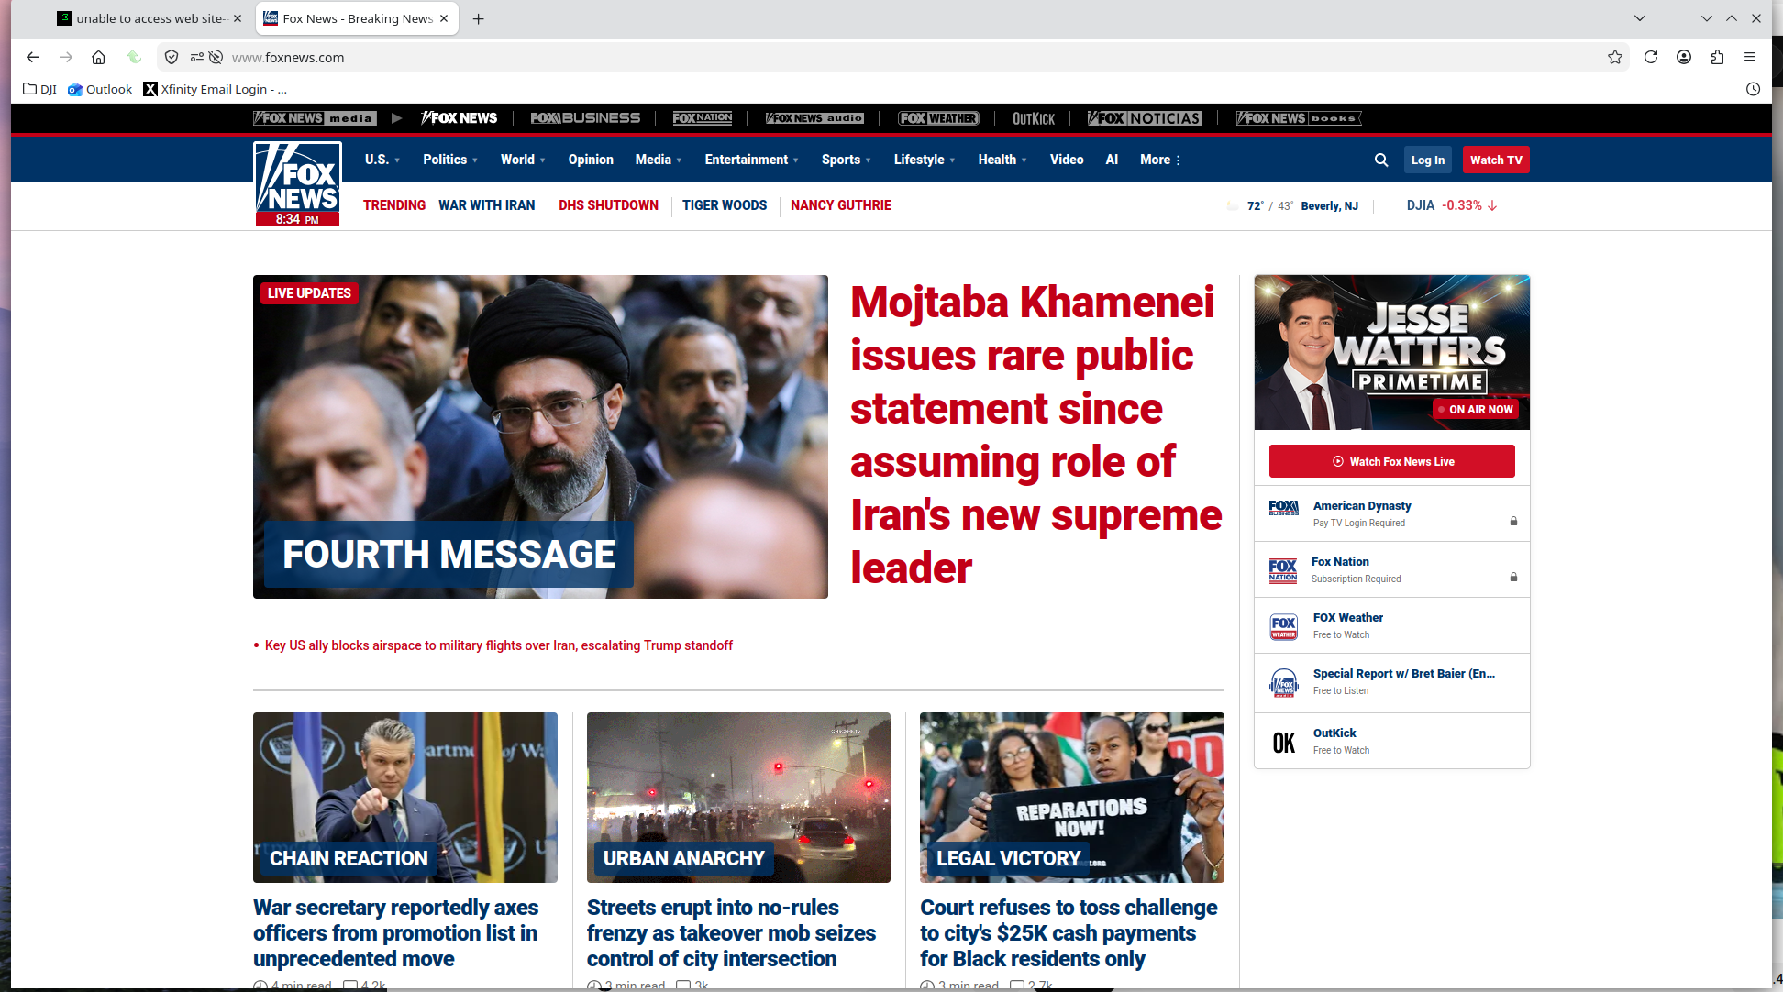Screen dimensions: 1783x992
Task: Open the Firefox hamburger application menu
Action: (1749, 57)
